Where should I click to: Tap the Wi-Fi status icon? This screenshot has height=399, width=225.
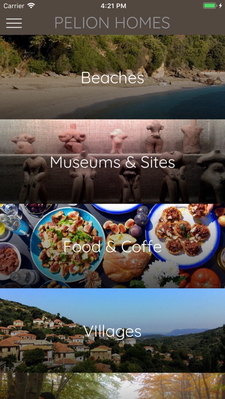point(31,6)
